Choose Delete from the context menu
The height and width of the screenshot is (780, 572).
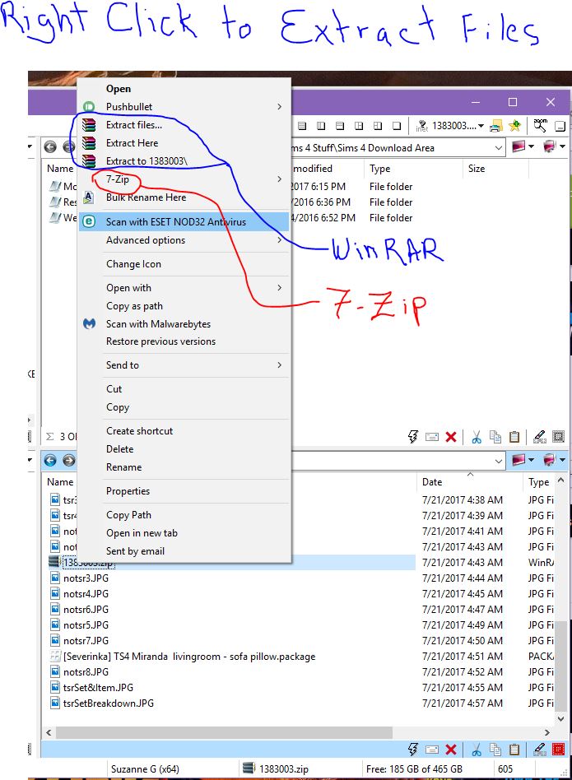point(120,449)
